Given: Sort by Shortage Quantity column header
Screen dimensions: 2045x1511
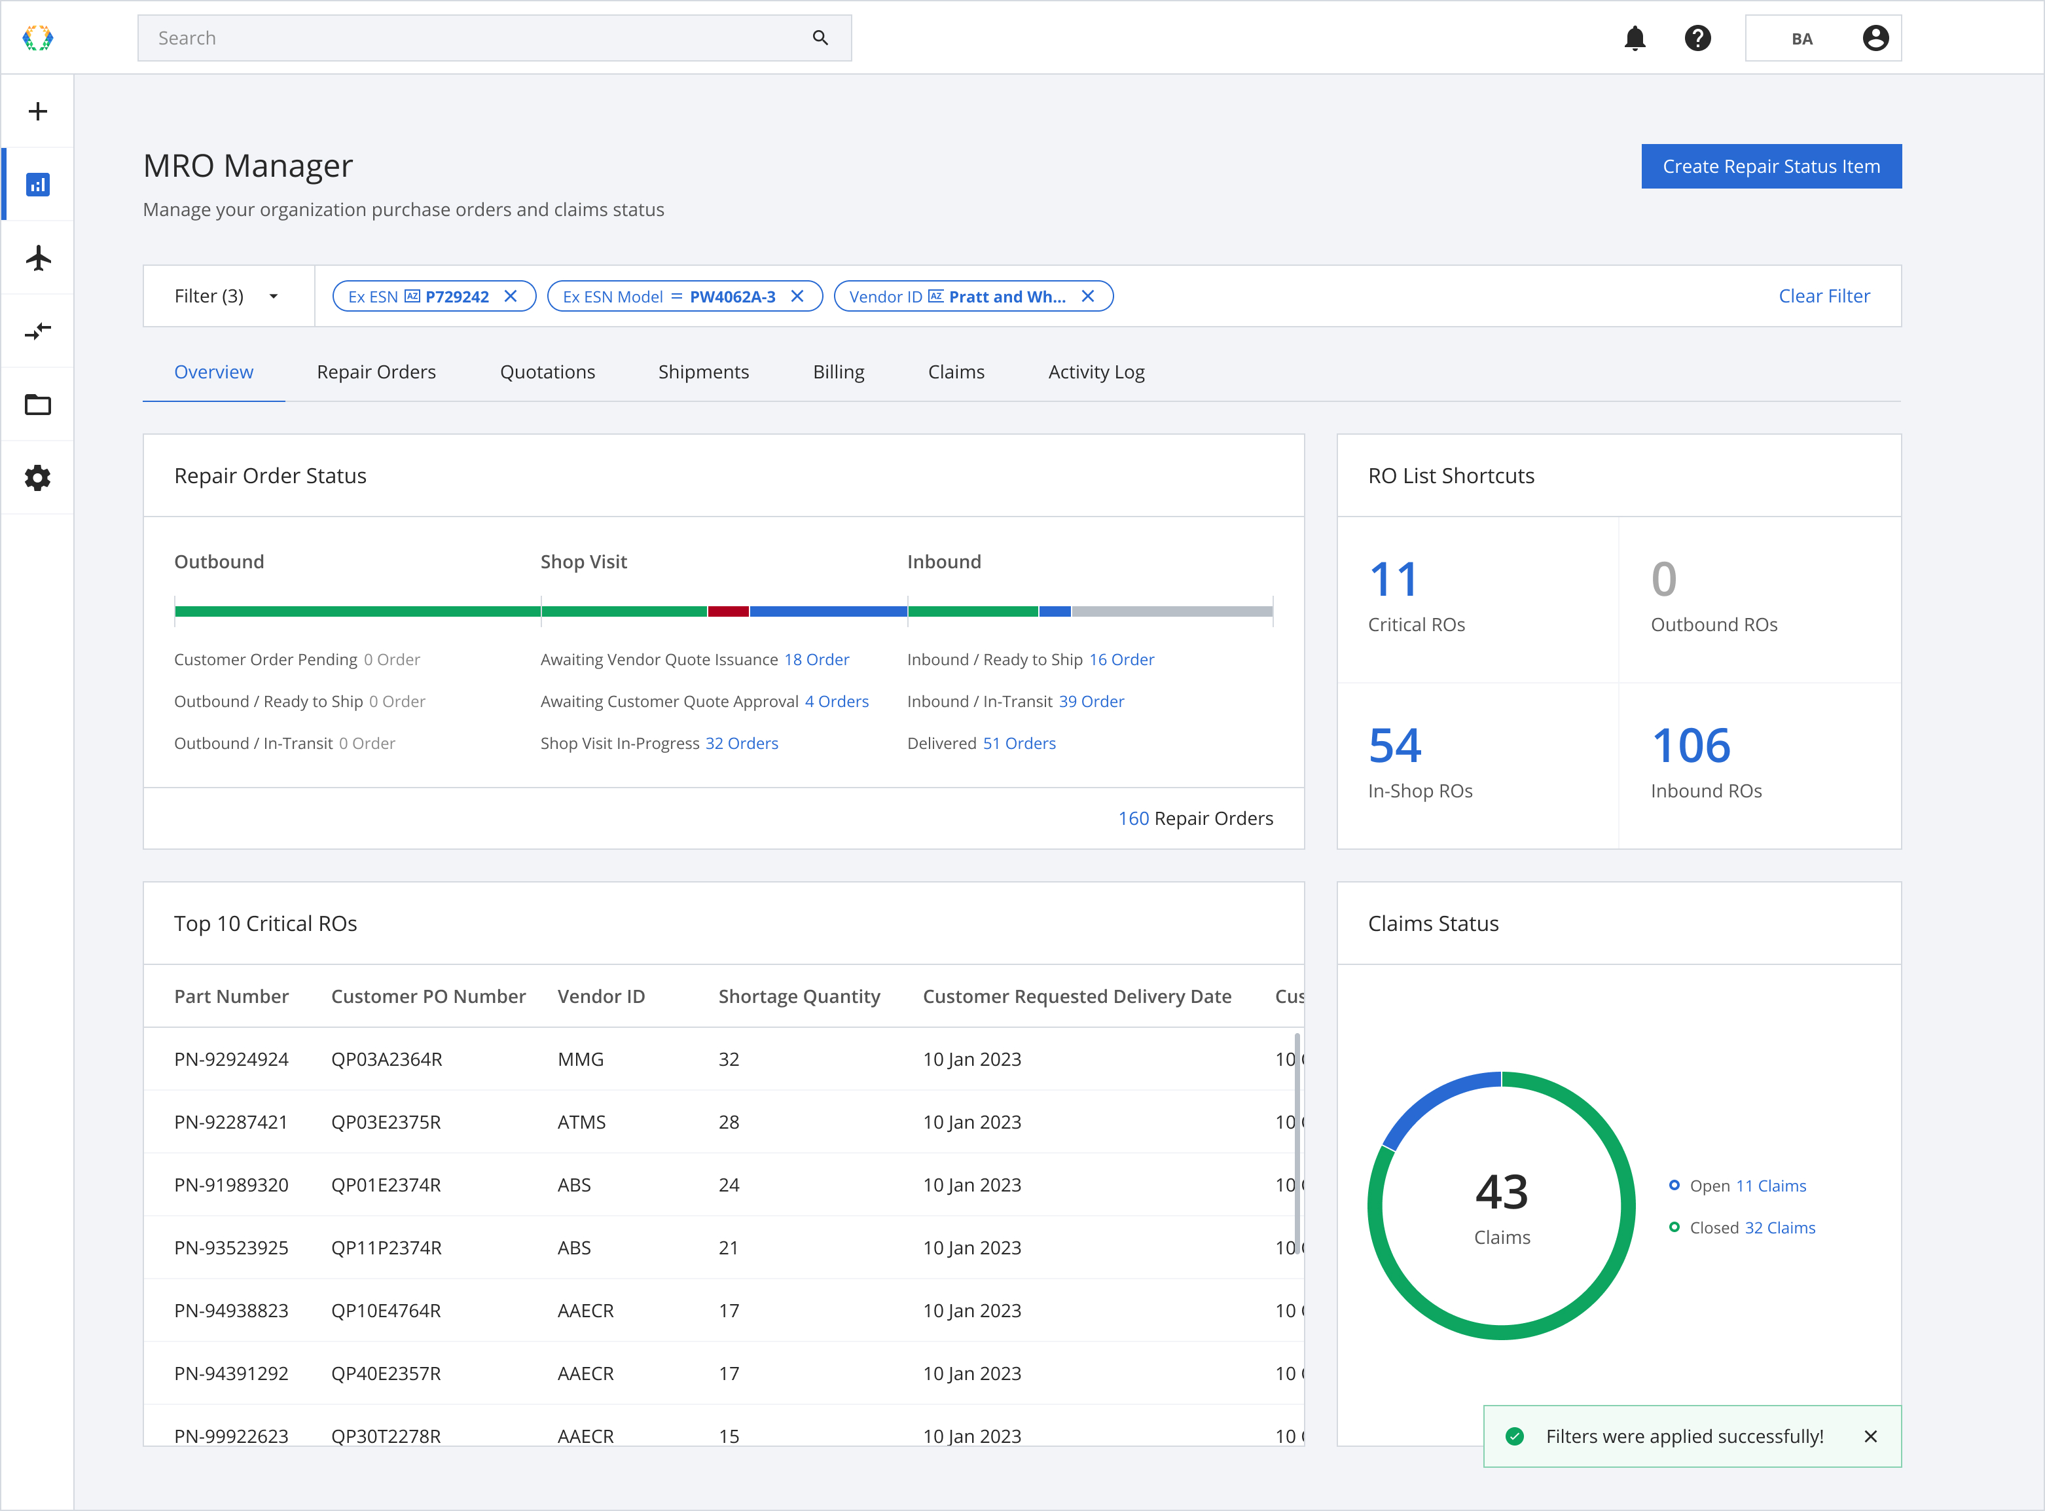Looking at the screenshot, I should click(x=799, y=996).
